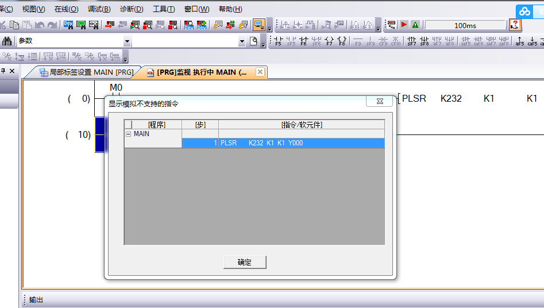
Task: Switch to 局部标签设置 MAIN tab
Action: (x=86, y=72)
